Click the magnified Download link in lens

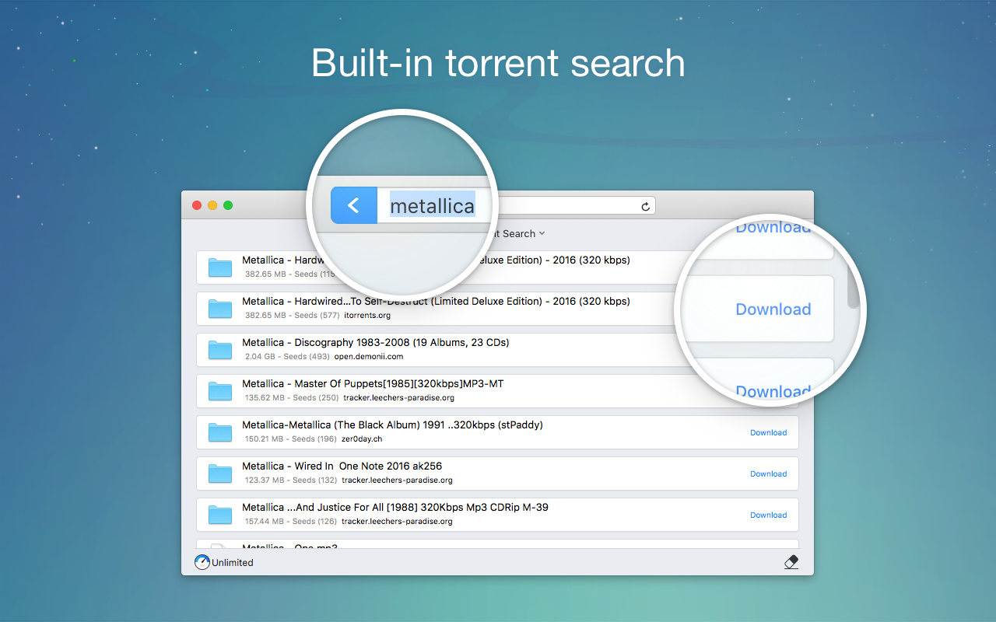[x=773, y=309]
